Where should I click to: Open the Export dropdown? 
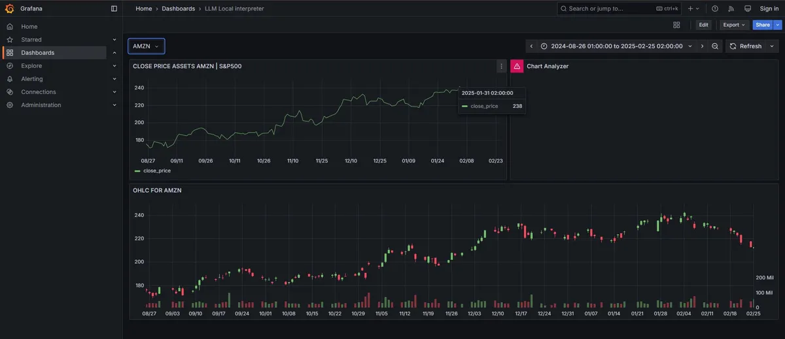734,25
